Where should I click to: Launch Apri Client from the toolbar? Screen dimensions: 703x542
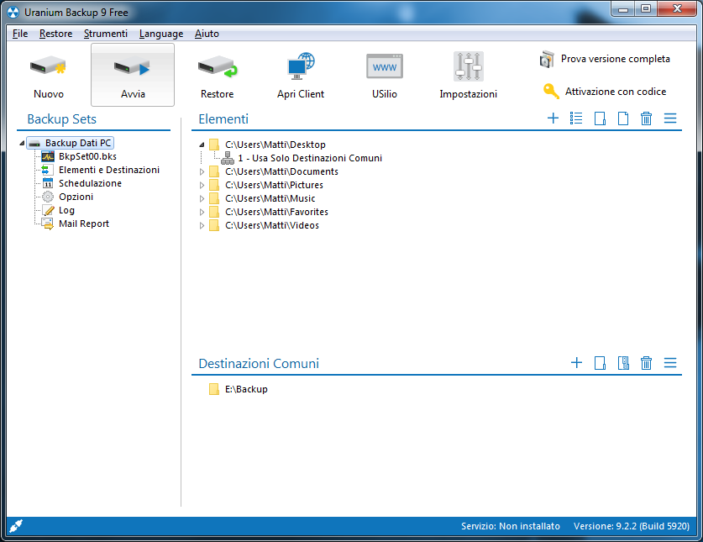pos(301,75)
